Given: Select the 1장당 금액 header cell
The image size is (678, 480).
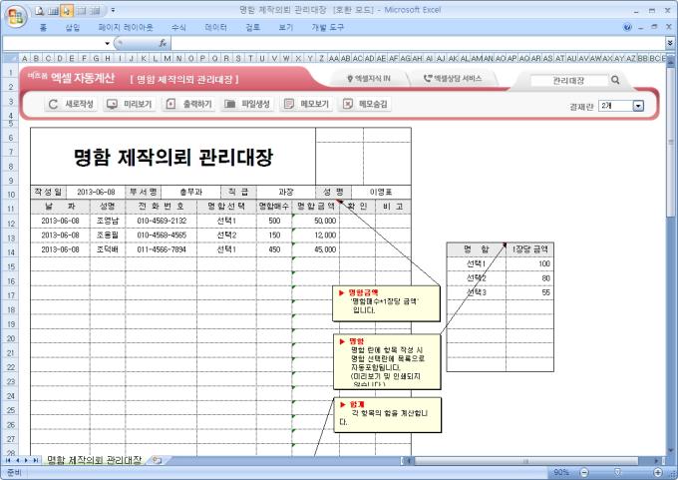Looking at the screenshot, I should pyautogui.click(x=529, y=249).
